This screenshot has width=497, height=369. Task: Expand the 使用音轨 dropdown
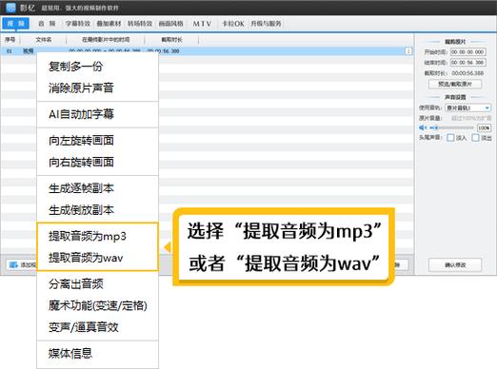pyautogui.click(x=467, y=108)
